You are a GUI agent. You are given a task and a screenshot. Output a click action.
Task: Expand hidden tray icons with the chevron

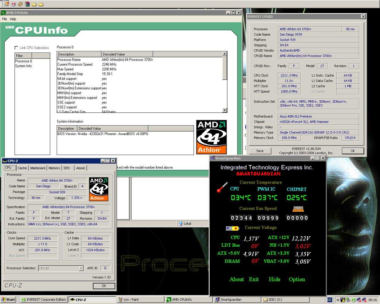coord(338,300)
